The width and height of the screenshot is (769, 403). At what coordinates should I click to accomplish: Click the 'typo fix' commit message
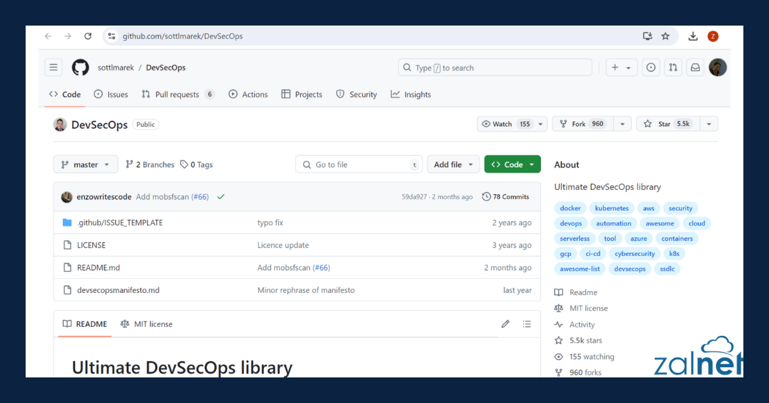pos(270,223)
